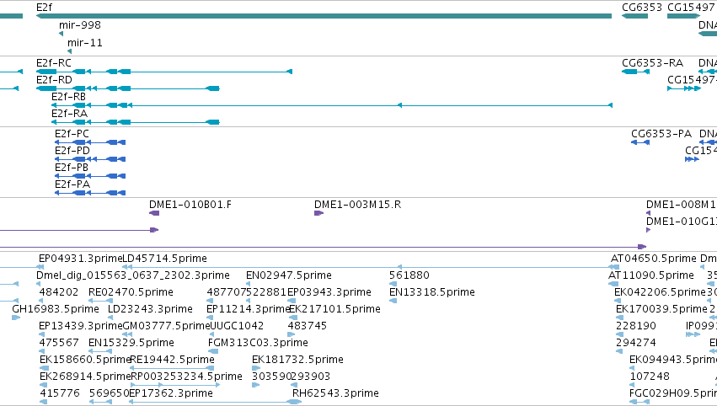
Task: Select the DME1-010B01.F clone end glyph
Action: 154,213
